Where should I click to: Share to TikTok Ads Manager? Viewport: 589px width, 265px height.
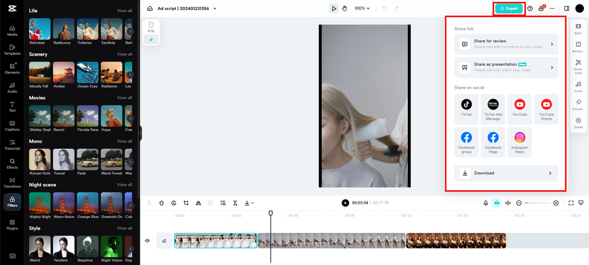pyautogui.click(x=493, y=109)
